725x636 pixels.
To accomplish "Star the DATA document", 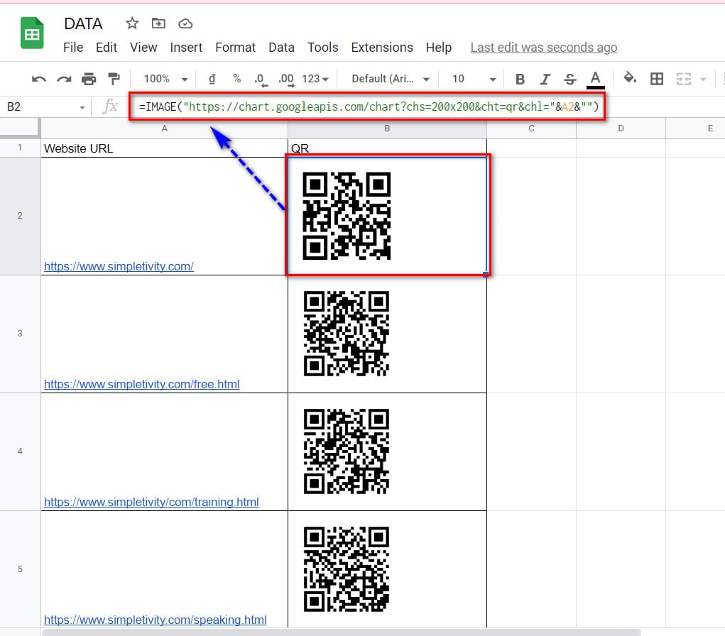I will 132,23.
